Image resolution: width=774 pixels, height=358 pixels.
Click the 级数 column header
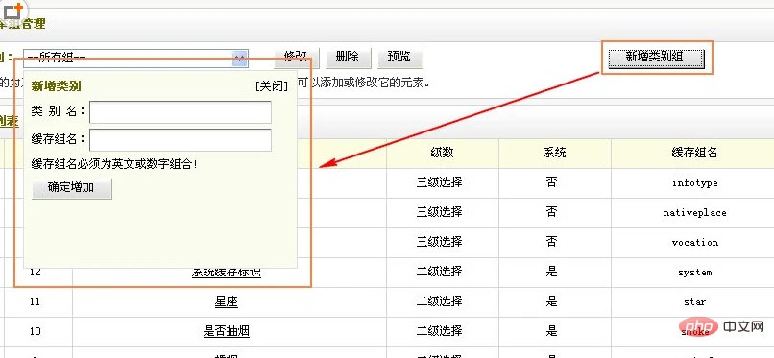click(442, 153)
